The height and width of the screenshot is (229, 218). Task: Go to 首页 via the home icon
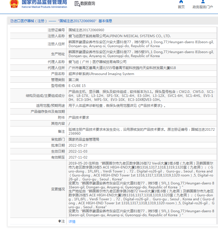(181, 2)
